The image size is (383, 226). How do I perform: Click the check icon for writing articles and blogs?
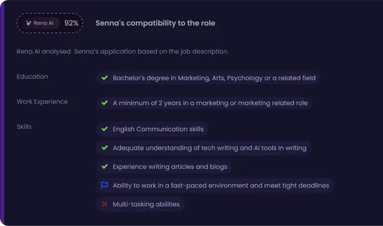(105, 166)
